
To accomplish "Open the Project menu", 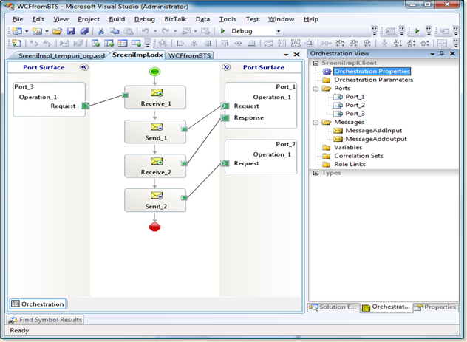I will click(89, 19).
